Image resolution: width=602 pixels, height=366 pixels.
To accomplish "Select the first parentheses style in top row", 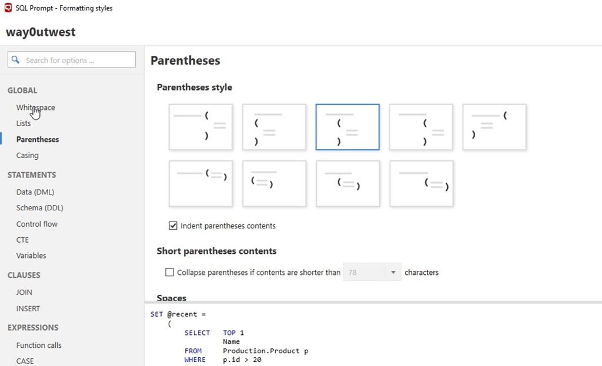I will click(200, 127).
